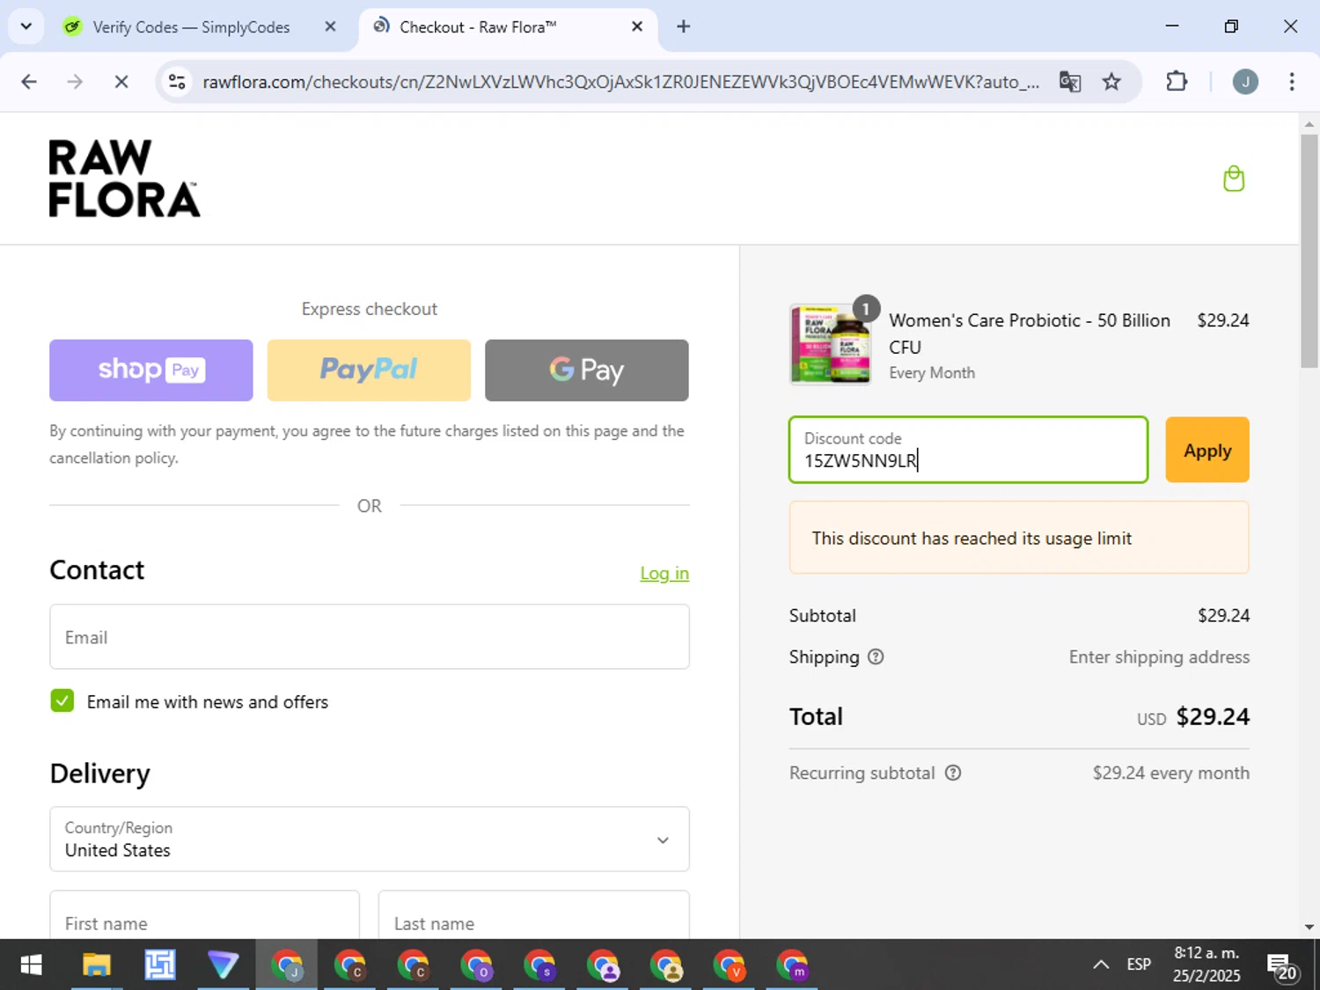
Task: Focus the Last name field
Action: (x=533, y=915)
